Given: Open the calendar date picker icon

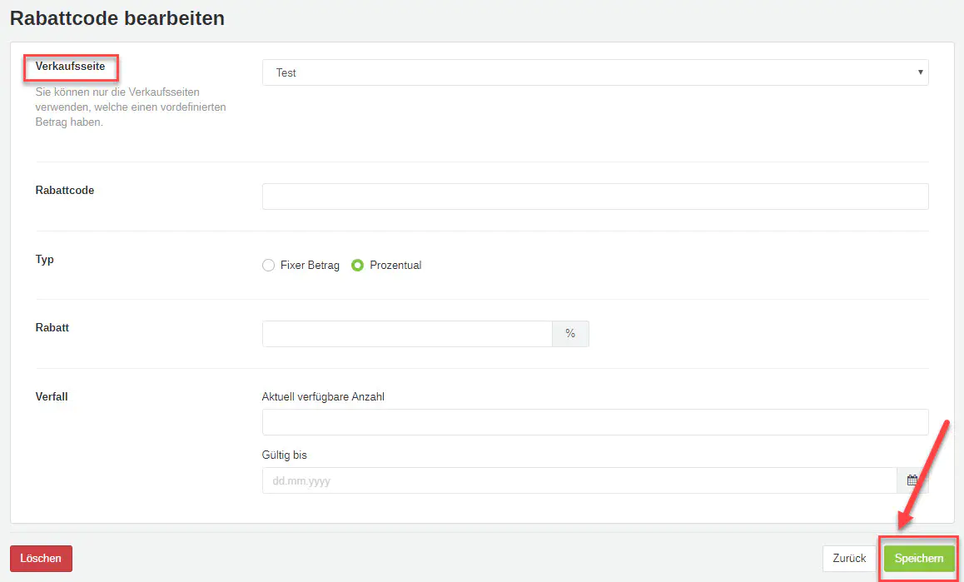Looking at the screenshot, I should pos(912,480).
